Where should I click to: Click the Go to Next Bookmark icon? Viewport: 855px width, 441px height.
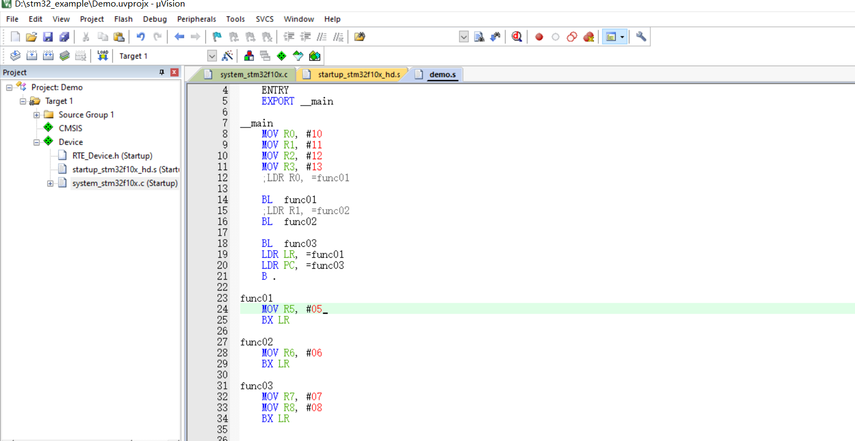(x=251, y=37)
